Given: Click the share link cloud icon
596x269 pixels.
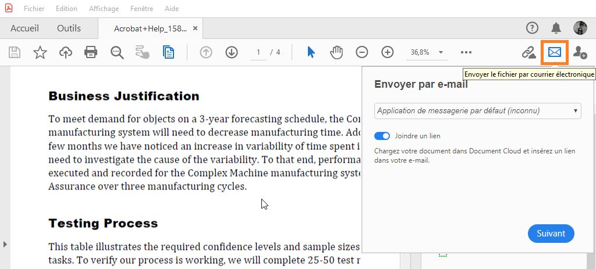Looking at the screenshot, I should [x=528, y=52].
